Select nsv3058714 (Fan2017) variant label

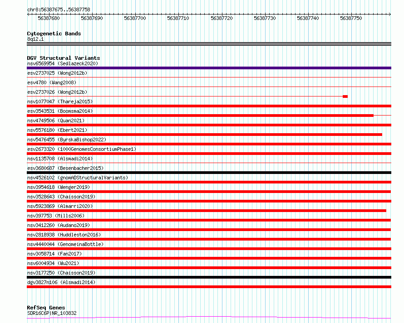pyautogui.click(x=54, y=254)
